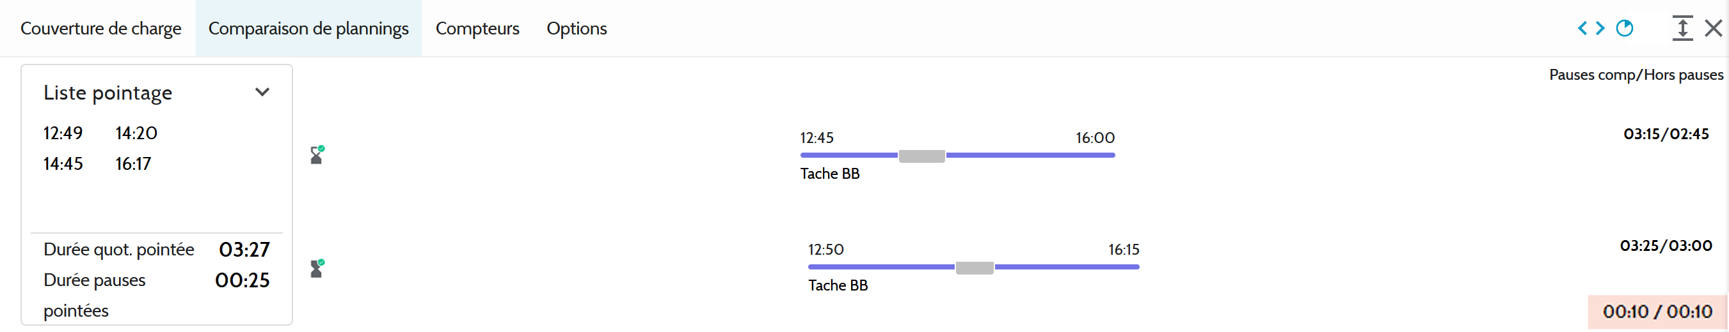Click the 12:49 clock-in time entry

(63, 133)
